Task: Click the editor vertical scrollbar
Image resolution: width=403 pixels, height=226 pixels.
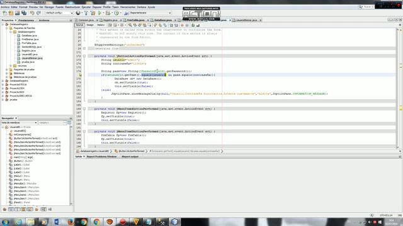Action: 397,87
